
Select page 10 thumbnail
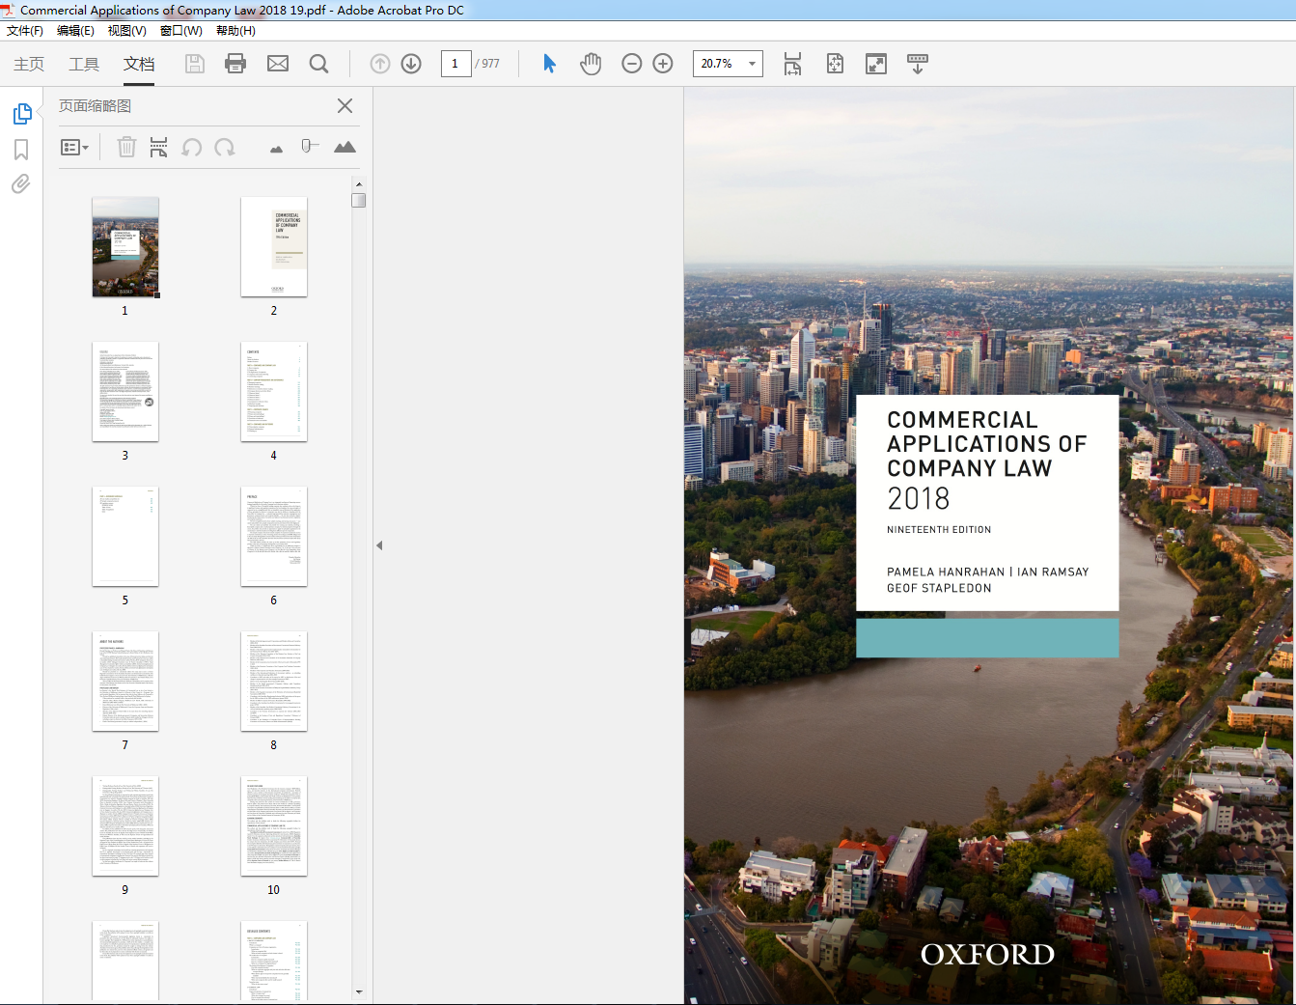click(274, 826)
